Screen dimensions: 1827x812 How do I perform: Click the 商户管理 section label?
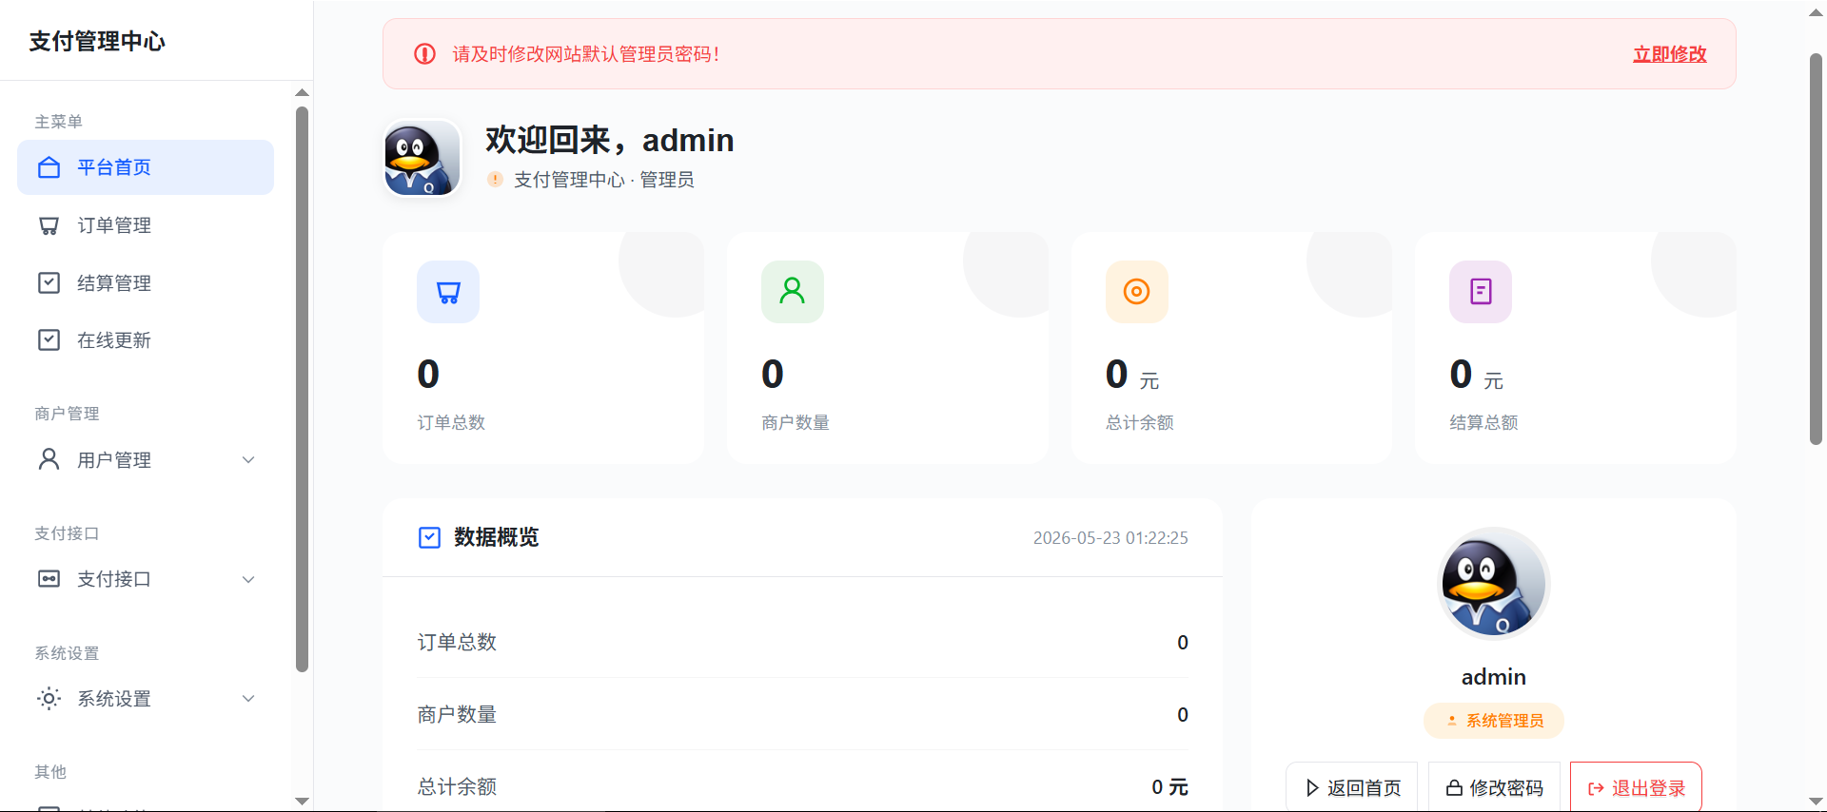click(x=67, y=414)
